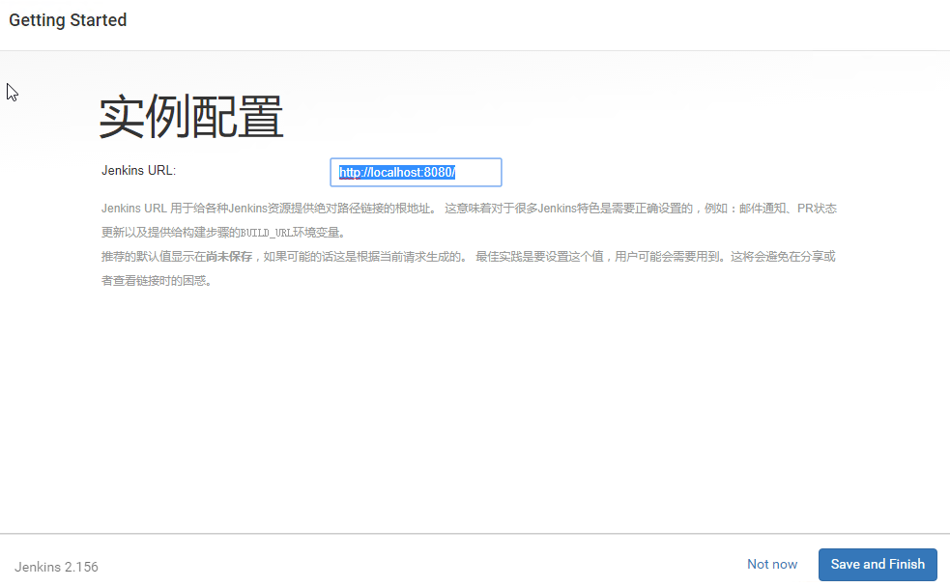Click the Jenkins URL input field
This screenshot has height=587, width=950.
[416, 173]
